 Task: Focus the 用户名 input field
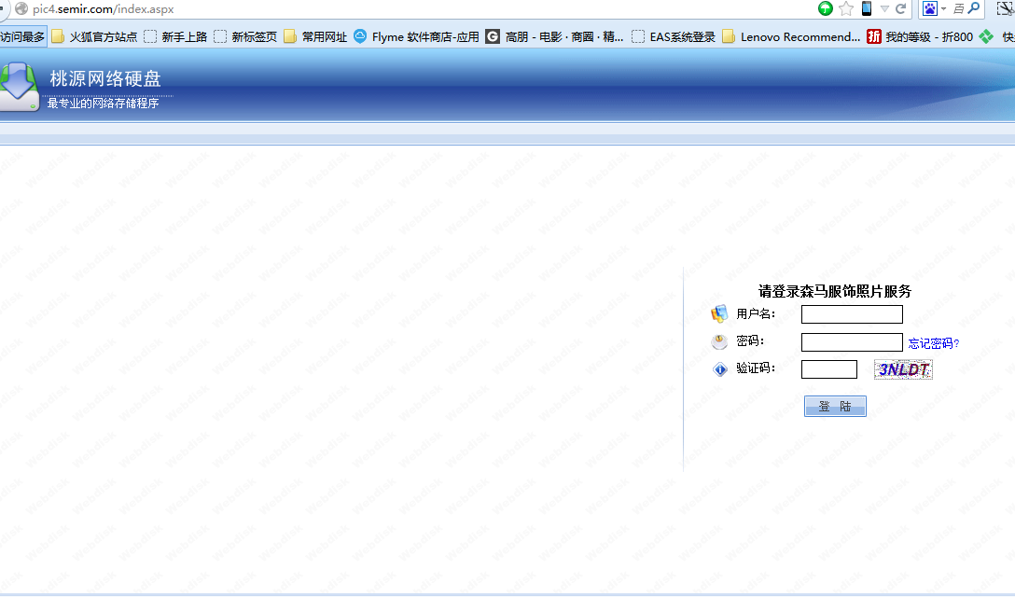pyautogui.click(x=852, y=314)
